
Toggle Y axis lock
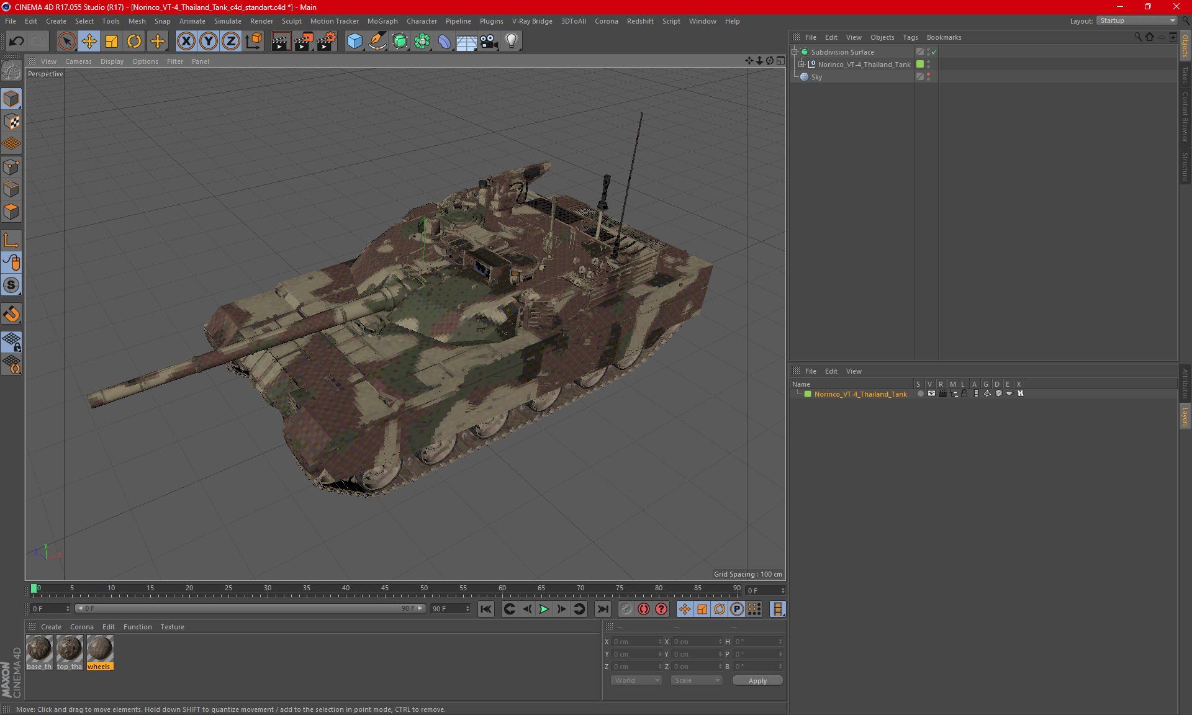(x=209, y=42)
